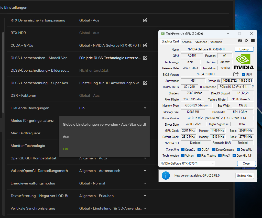The image size is (262, 218).
Task: Click NVIDIA SLI value Disabled
Action: point(195,143)
